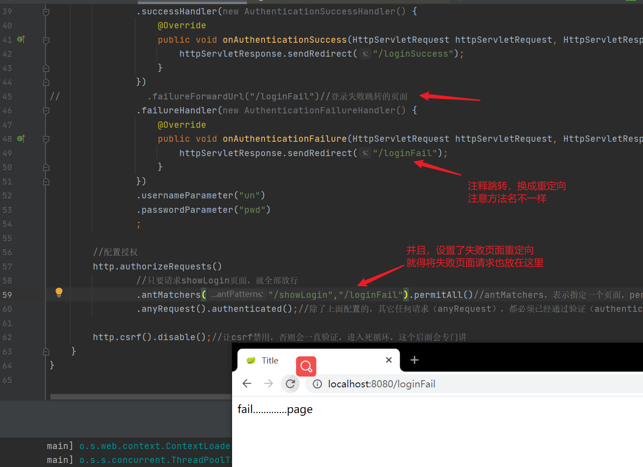The width and height of the screenshot is (643, 467).
Task: Click the browser back arrow
Action: tap(246, 384)
